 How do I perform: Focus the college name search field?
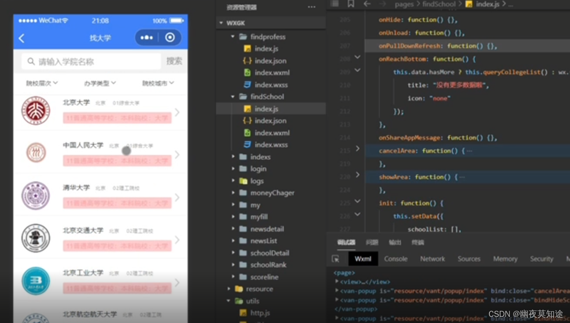point(91,61)
